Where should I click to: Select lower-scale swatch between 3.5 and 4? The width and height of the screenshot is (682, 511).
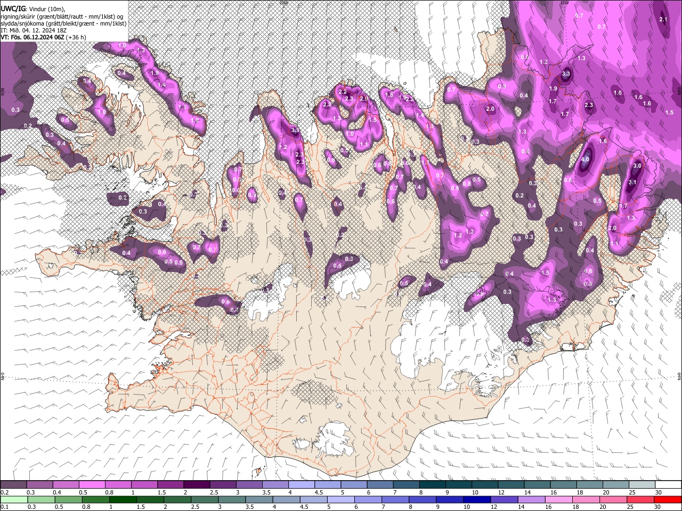pos(259,499)
